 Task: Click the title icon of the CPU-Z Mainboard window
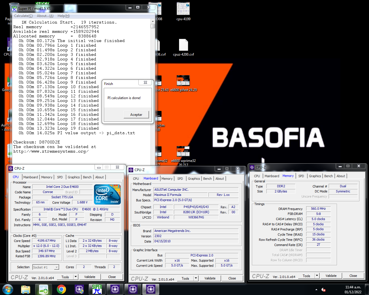point(131,170)
